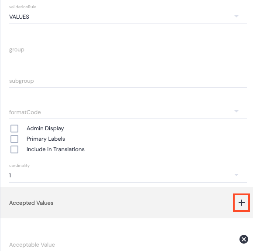Click into the subgroup input field
Image resolution: width=253 pixels, height=251 pixels.
pos(128,81)
